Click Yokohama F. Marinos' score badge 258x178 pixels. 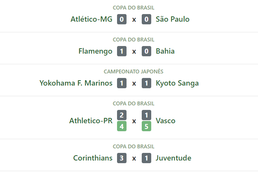click(122, 83)
